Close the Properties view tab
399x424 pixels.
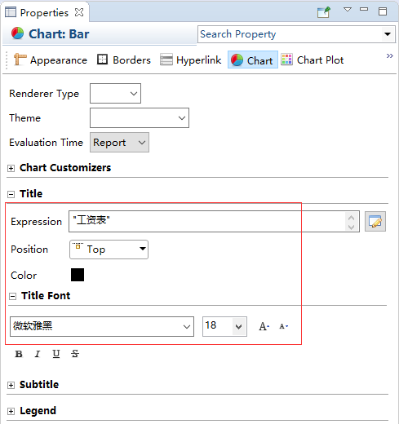click(x=79, y=12)
